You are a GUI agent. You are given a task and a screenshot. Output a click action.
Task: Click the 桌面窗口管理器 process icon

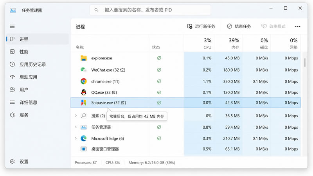click(84, 149)
